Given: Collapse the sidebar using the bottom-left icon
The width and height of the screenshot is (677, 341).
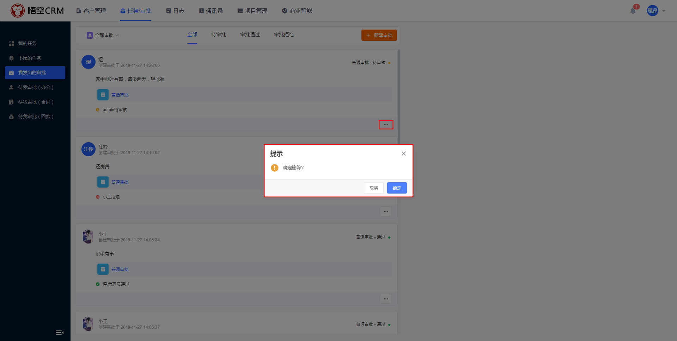Looking at the screenshot, I should pyautogui.click(x=60, y=333).
